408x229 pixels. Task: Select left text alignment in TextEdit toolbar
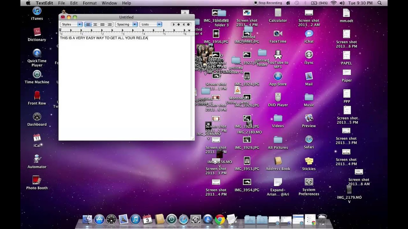[88, 24]
